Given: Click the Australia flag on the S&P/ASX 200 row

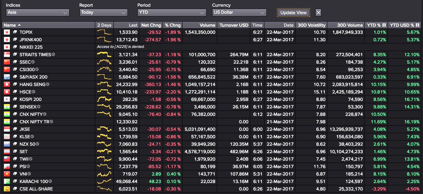Looking at the screenshot, I should click(x=6, y=77).
